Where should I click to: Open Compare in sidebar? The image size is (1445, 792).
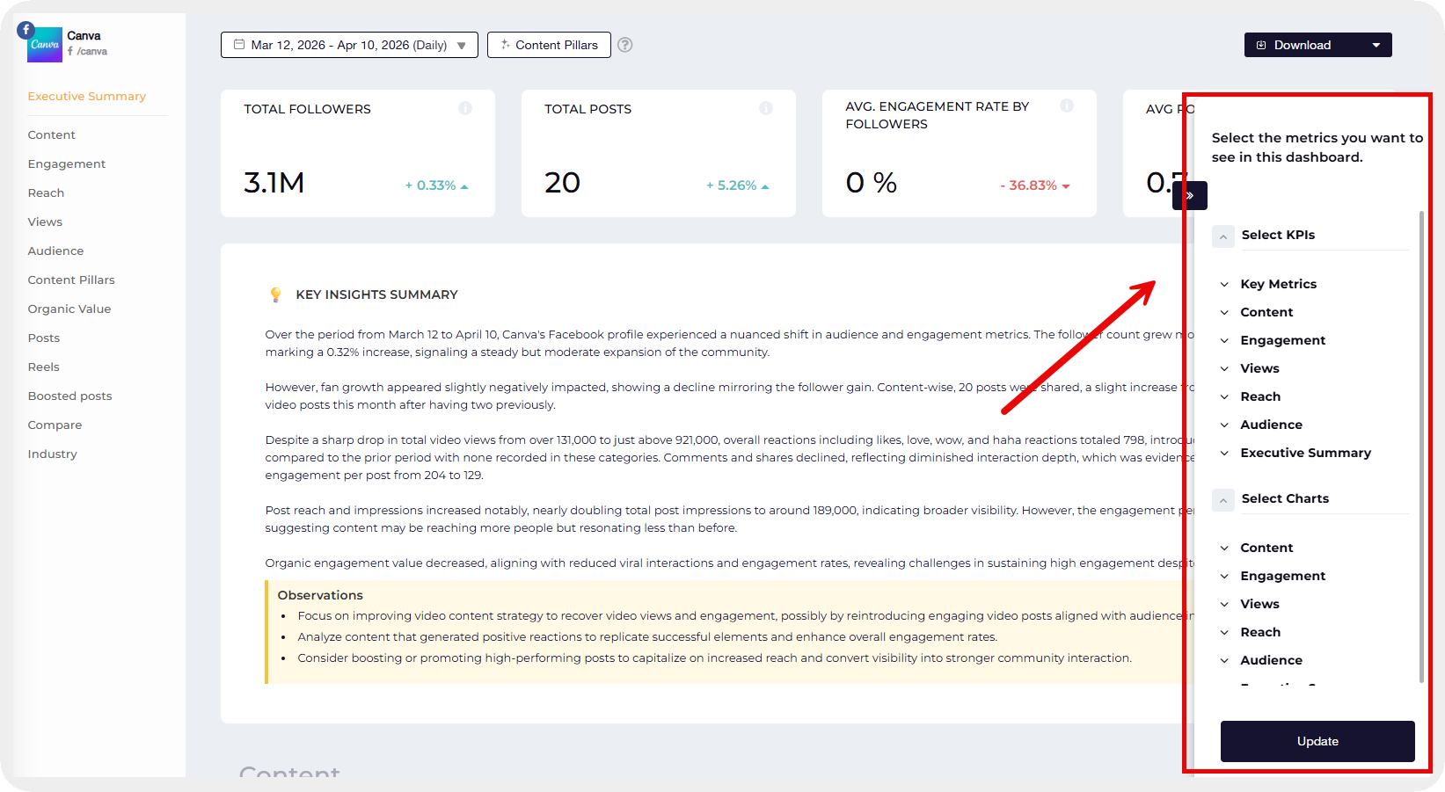click(55, 425)
